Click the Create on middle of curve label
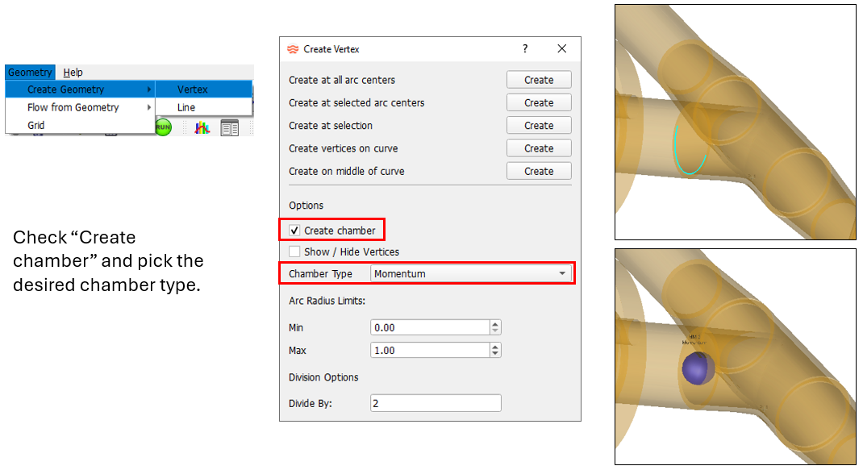The image size is (863, 470). (347, 171)
